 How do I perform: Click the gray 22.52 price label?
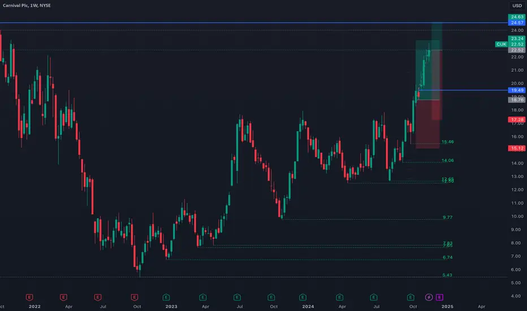(x=517, y=50)
